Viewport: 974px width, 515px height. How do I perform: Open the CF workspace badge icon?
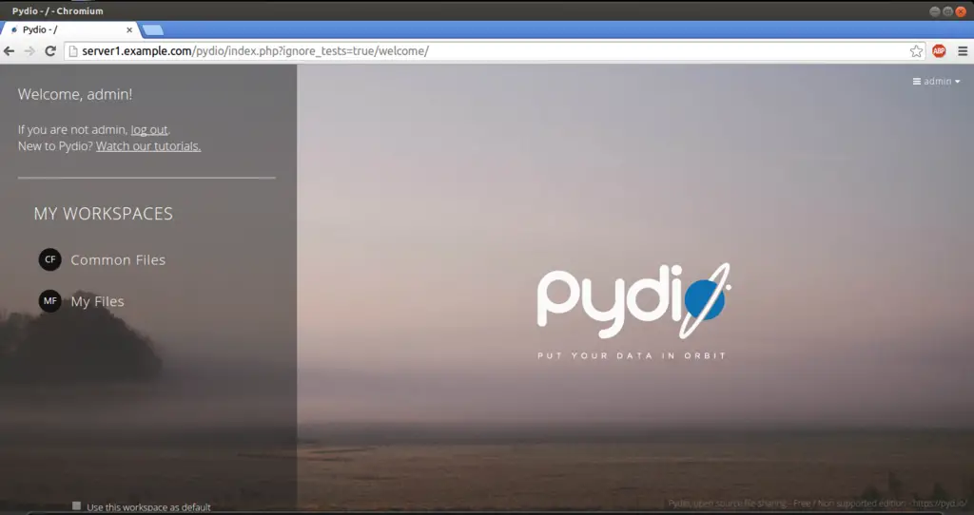click(x=49, y=259)
